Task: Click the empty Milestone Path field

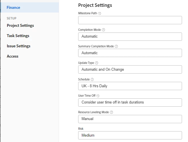Action: [130, 20]
